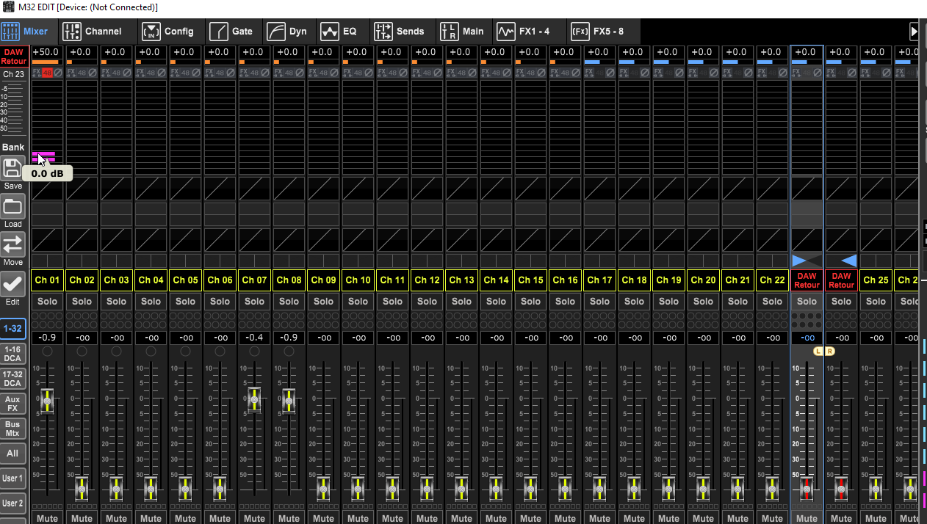
Task: Click Ch 07 fader handle
Action: (x=254, y=400)
